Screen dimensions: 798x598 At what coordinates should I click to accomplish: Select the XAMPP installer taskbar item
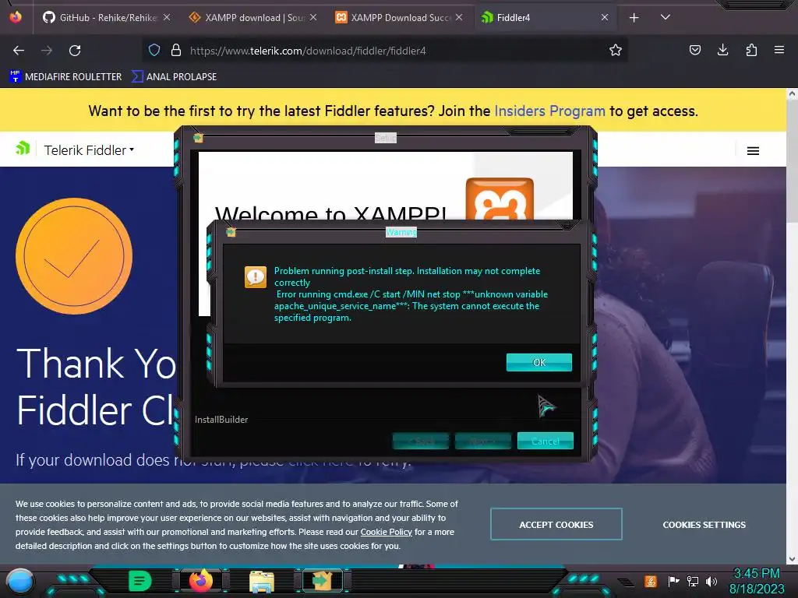point(322,581)
